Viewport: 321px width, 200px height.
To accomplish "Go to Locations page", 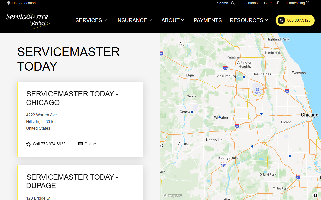I will tap(250, 3).
